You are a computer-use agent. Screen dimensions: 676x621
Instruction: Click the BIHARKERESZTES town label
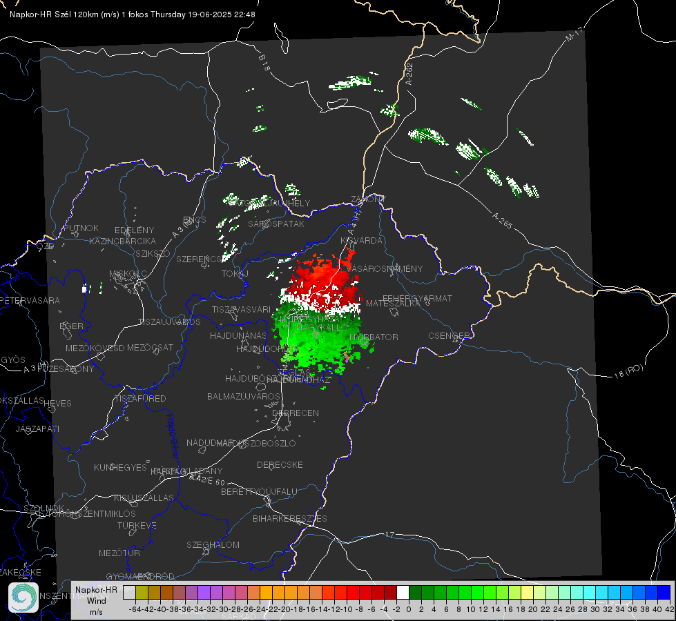click(290, 518)
